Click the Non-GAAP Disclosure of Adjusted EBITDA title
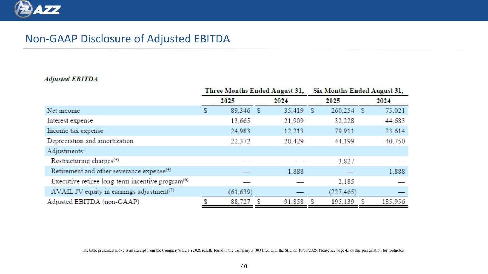The height and width of the screenshot is (274, 488). pyautogui.click(x=127, y=39)
